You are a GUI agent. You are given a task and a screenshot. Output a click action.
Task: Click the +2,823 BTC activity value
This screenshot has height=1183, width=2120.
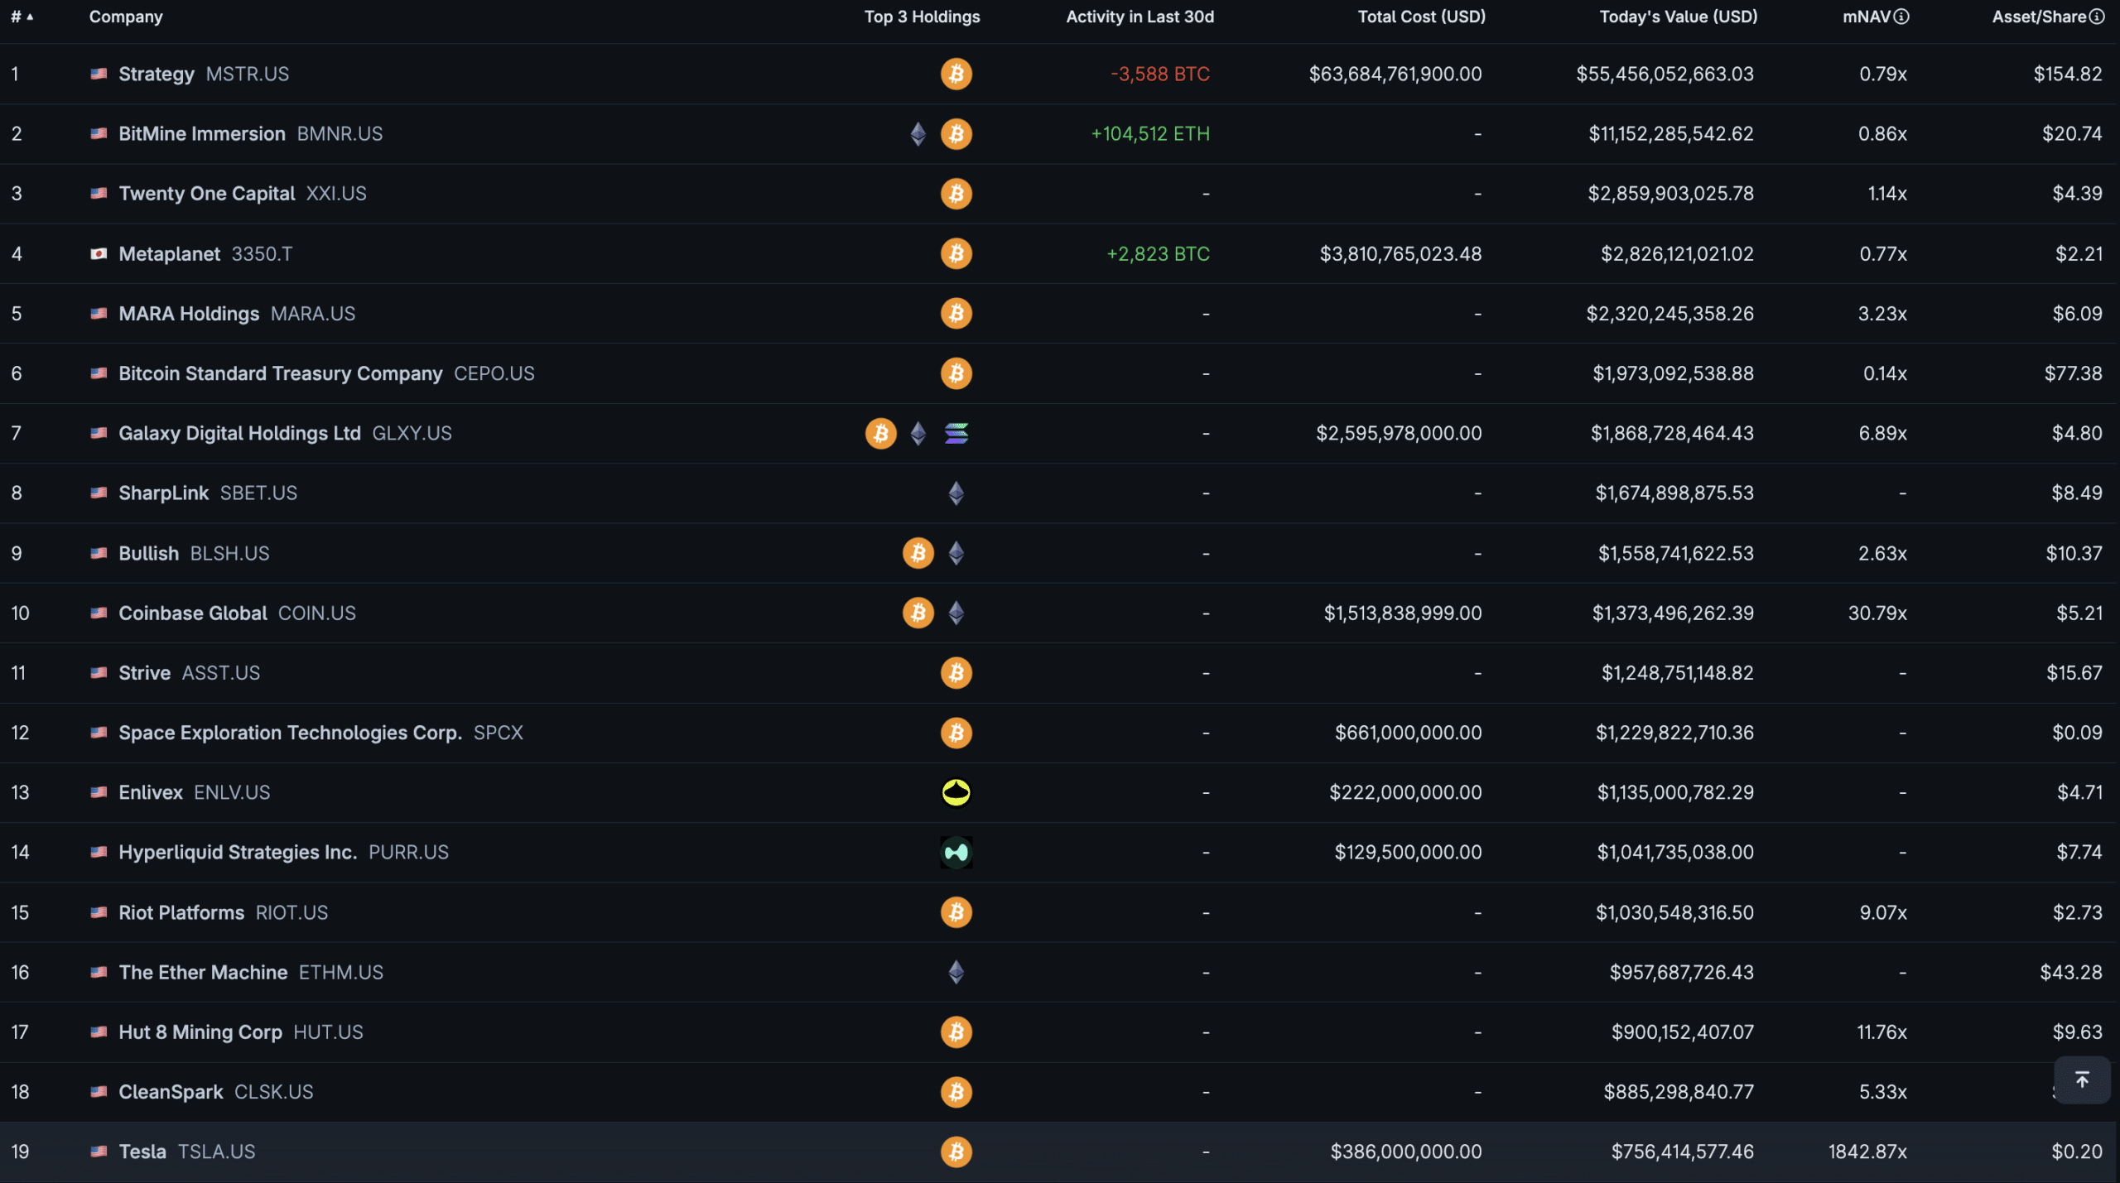tap(1159, 253)
